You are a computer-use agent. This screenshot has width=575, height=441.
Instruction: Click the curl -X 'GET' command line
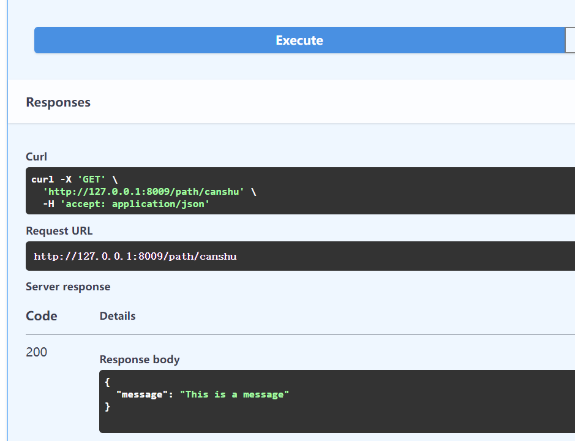(75, 179)
